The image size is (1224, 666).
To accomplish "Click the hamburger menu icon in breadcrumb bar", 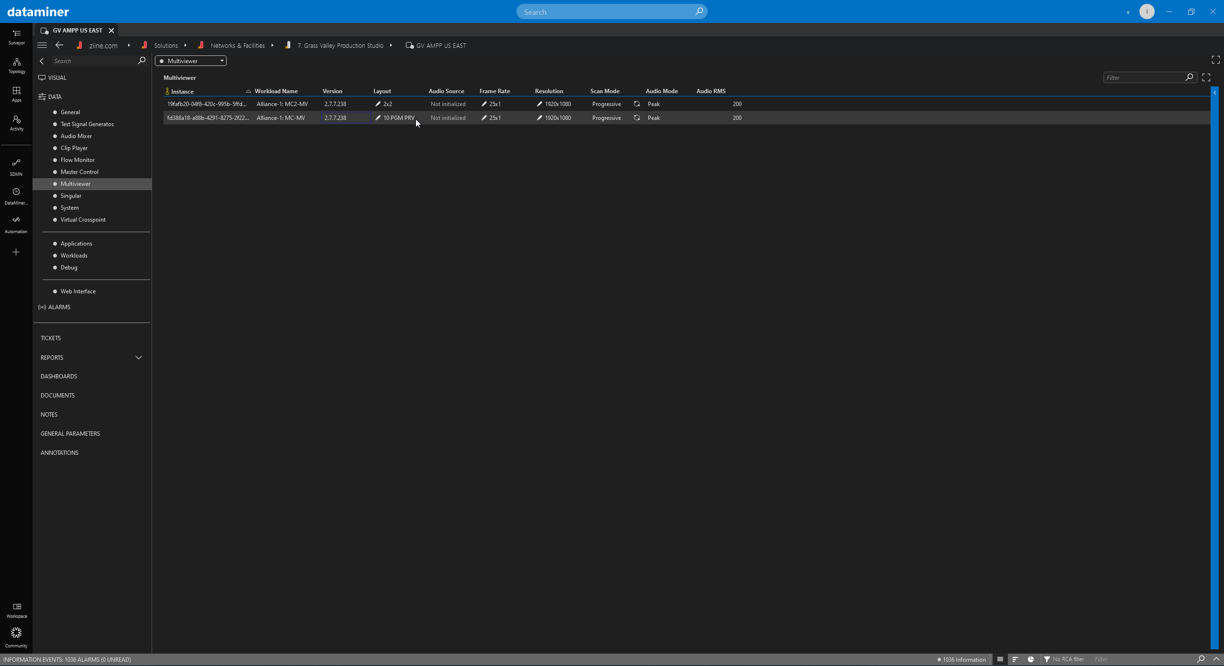I will (42, 45).
